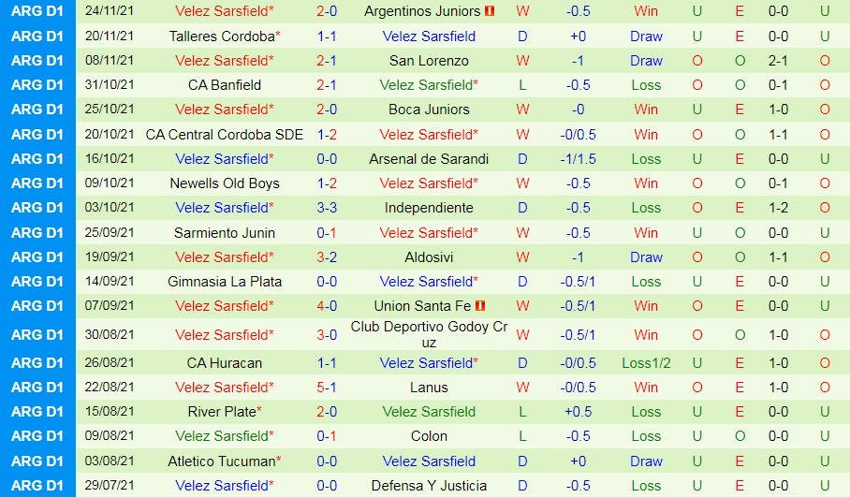Click the Newells Old Boys link
Image resolution: width=850 pixels, height=498 pixels.
[x=225, y=183]
